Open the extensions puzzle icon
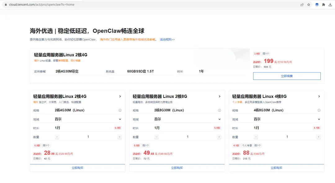Image resolution: width=335 pixels, height=183 pixels. point(324,4)
